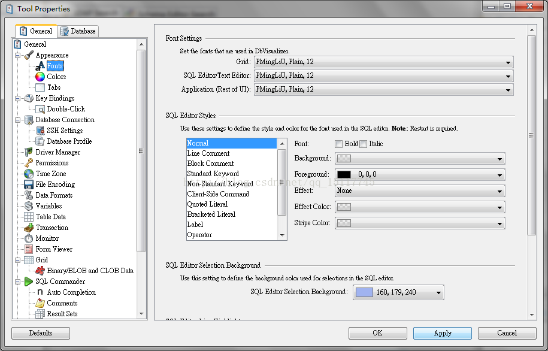Image resolution: width=548 pixels, height=351 pixels.
Task: Click styles list scroll down arrow
Action: (282, 235)
